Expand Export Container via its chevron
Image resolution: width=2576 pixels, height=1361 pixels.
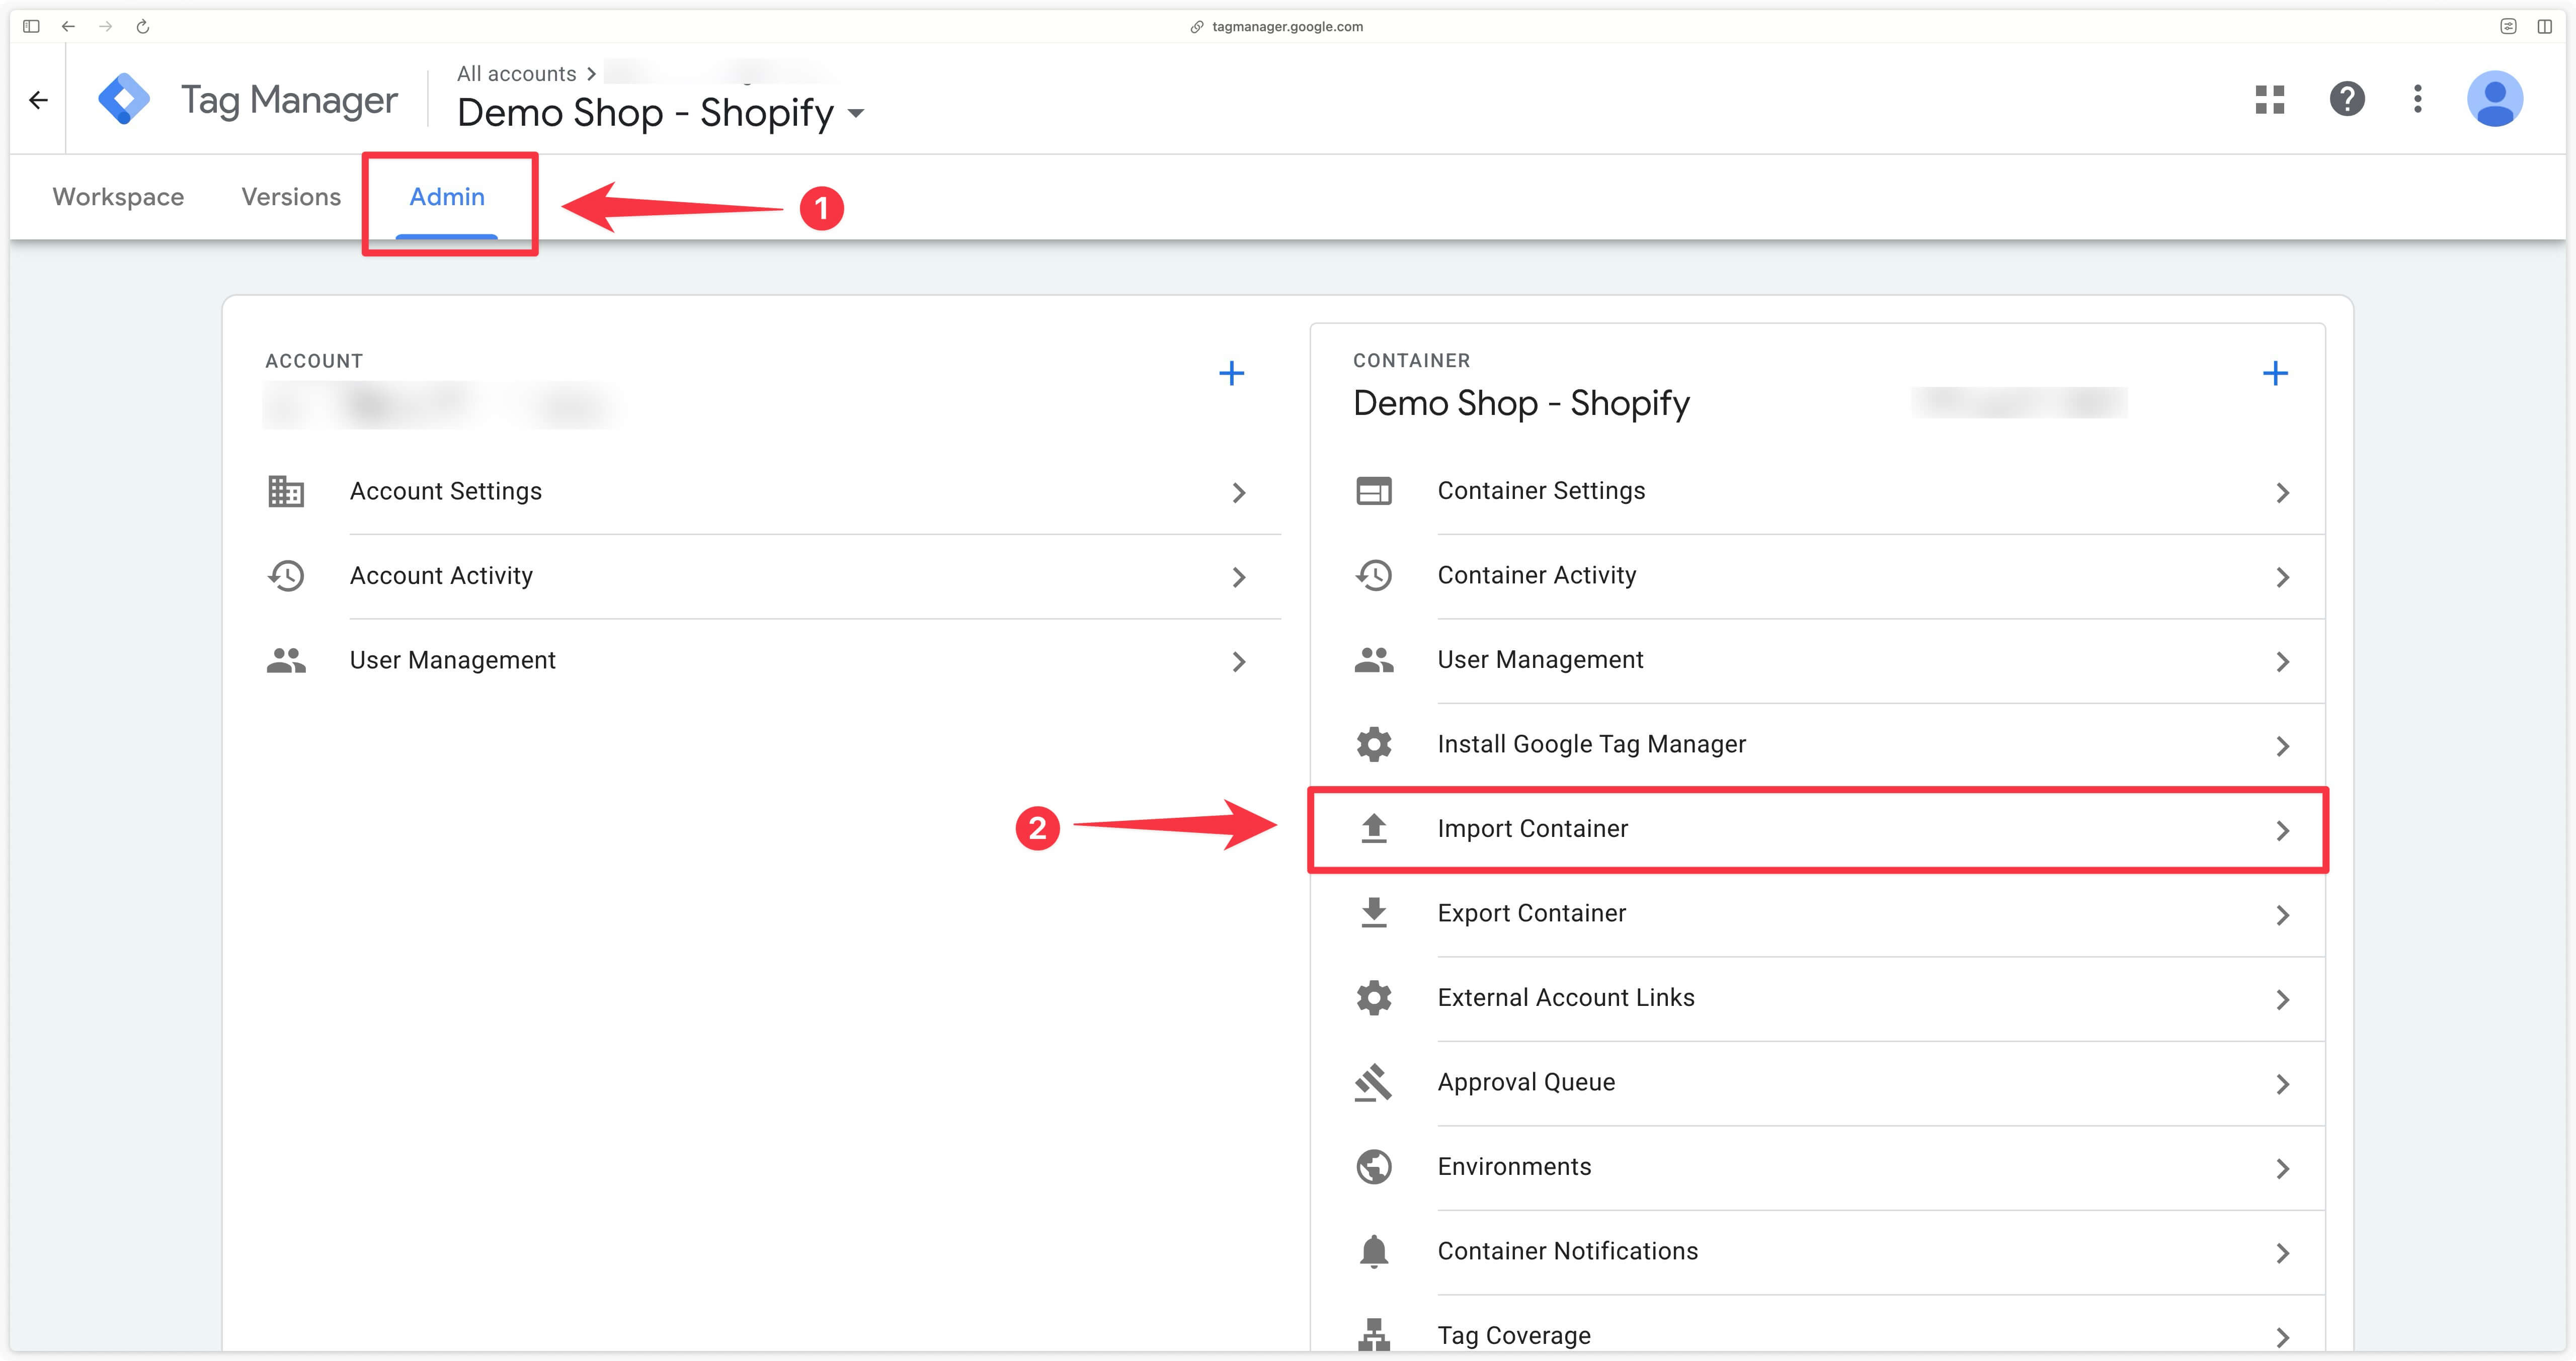(x=2282, y=915)
